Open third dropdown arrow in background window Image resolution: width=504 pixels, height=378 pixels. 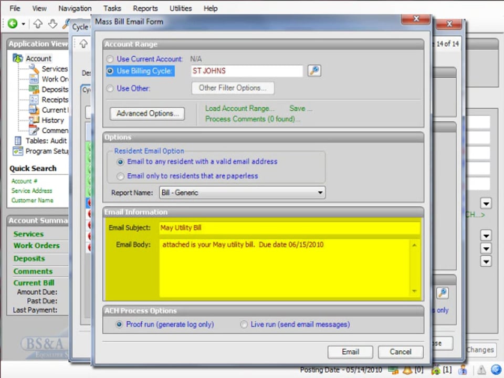486,248
